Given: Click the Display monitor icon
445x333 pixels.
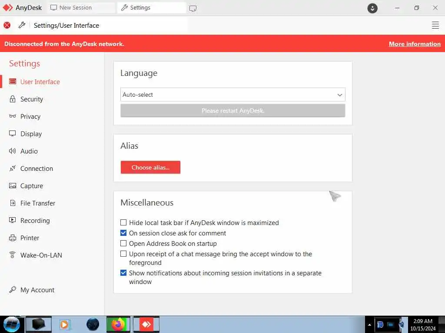Looking at the screenshot, I should [x=13, y=134].
